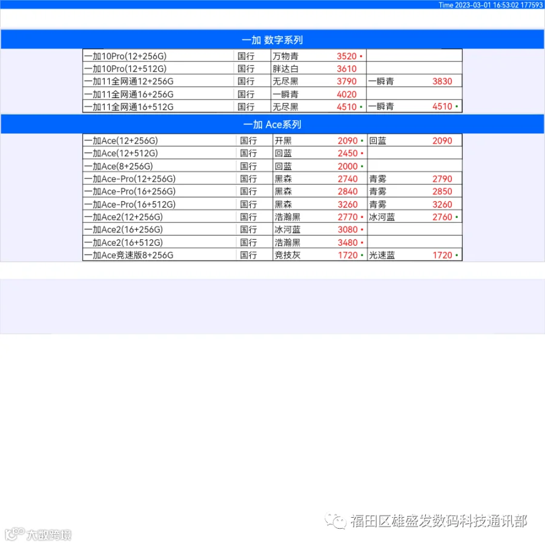This screenshot has width=545, height=545.
Task: Click the 万物青 color cell
Action: point(285,56)
